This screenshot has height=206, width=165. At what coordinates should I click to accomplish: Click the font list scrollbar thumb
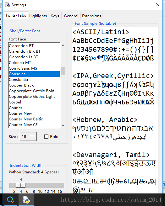pos(63,71)
